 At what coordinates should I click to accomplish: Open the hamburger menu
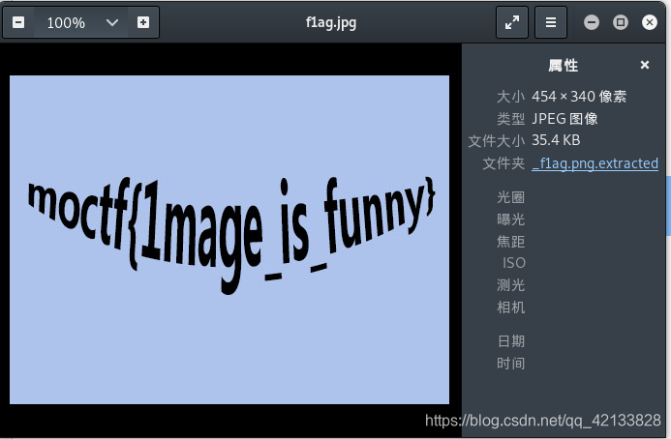(551, 22)
